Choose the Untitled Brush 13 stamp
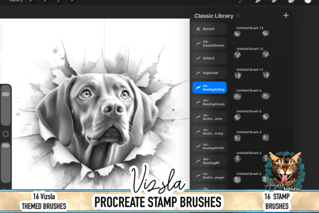Viewport: 319px width, 213px height. pos(252,31)
